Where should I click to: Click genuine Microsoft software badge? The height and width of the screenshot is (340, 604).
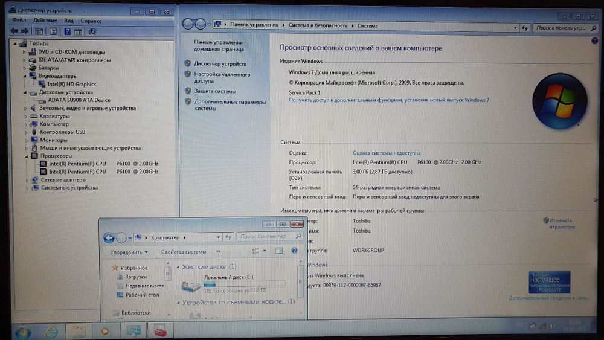coord(550,282)
